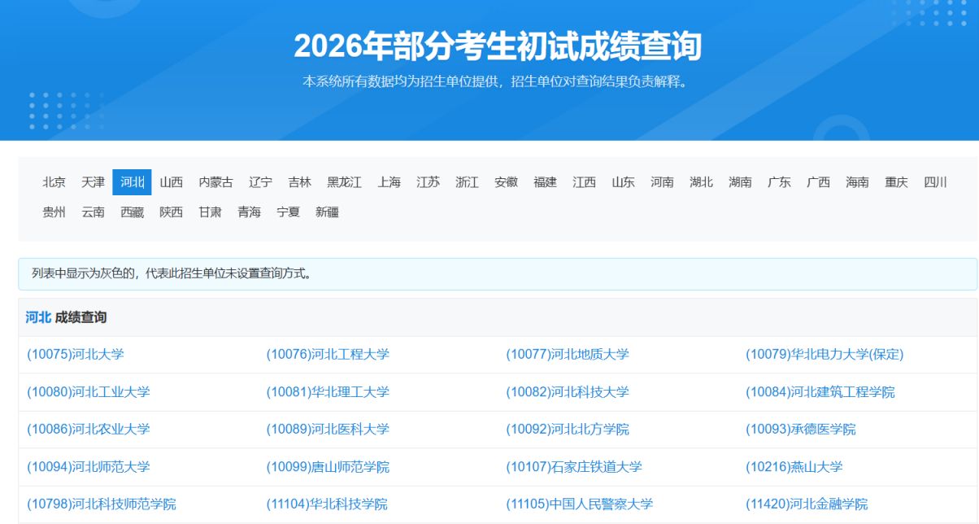Switch to the 江西 province tab
Image resolution: width=979 pixels, height=524 pixels.
click(585, 182)
